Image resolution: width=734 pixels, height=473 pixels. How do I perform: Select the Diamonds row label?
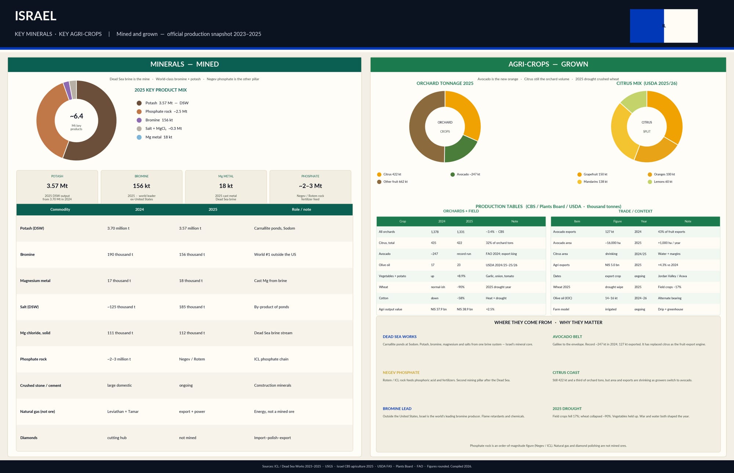pyautogui.click(x=29, y=438)
